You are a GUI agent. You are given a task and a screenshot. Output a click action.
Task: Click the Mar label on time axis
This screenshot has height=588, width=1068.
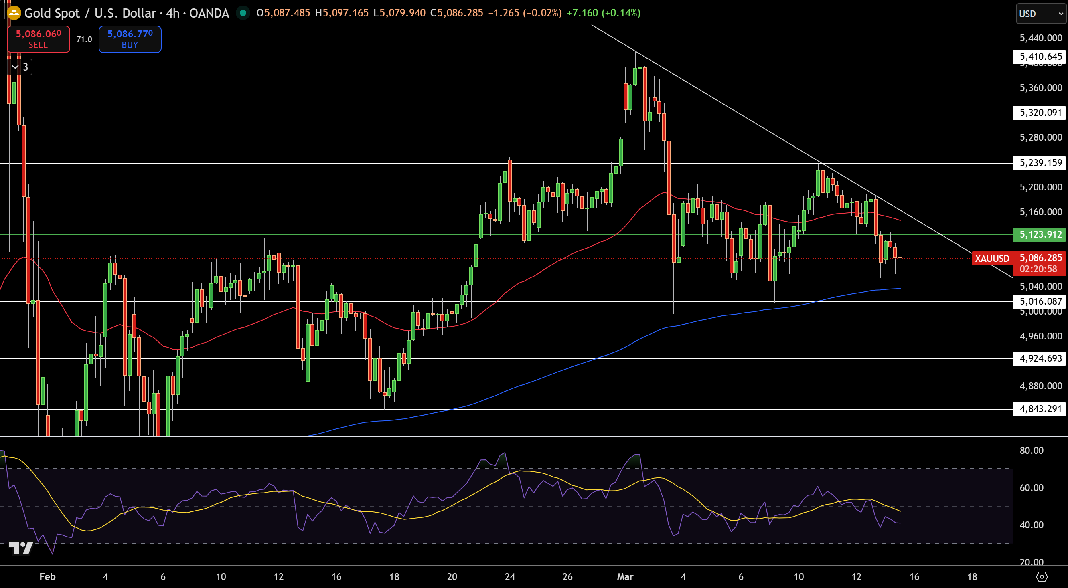click(x=625, y=576)
